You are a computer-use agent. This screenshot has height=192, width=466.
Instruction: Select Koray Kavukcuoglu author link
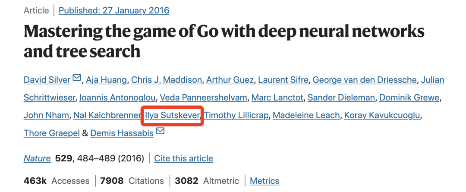382,115
